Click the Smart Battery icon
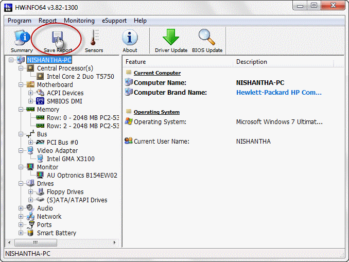 pos(30,233)
